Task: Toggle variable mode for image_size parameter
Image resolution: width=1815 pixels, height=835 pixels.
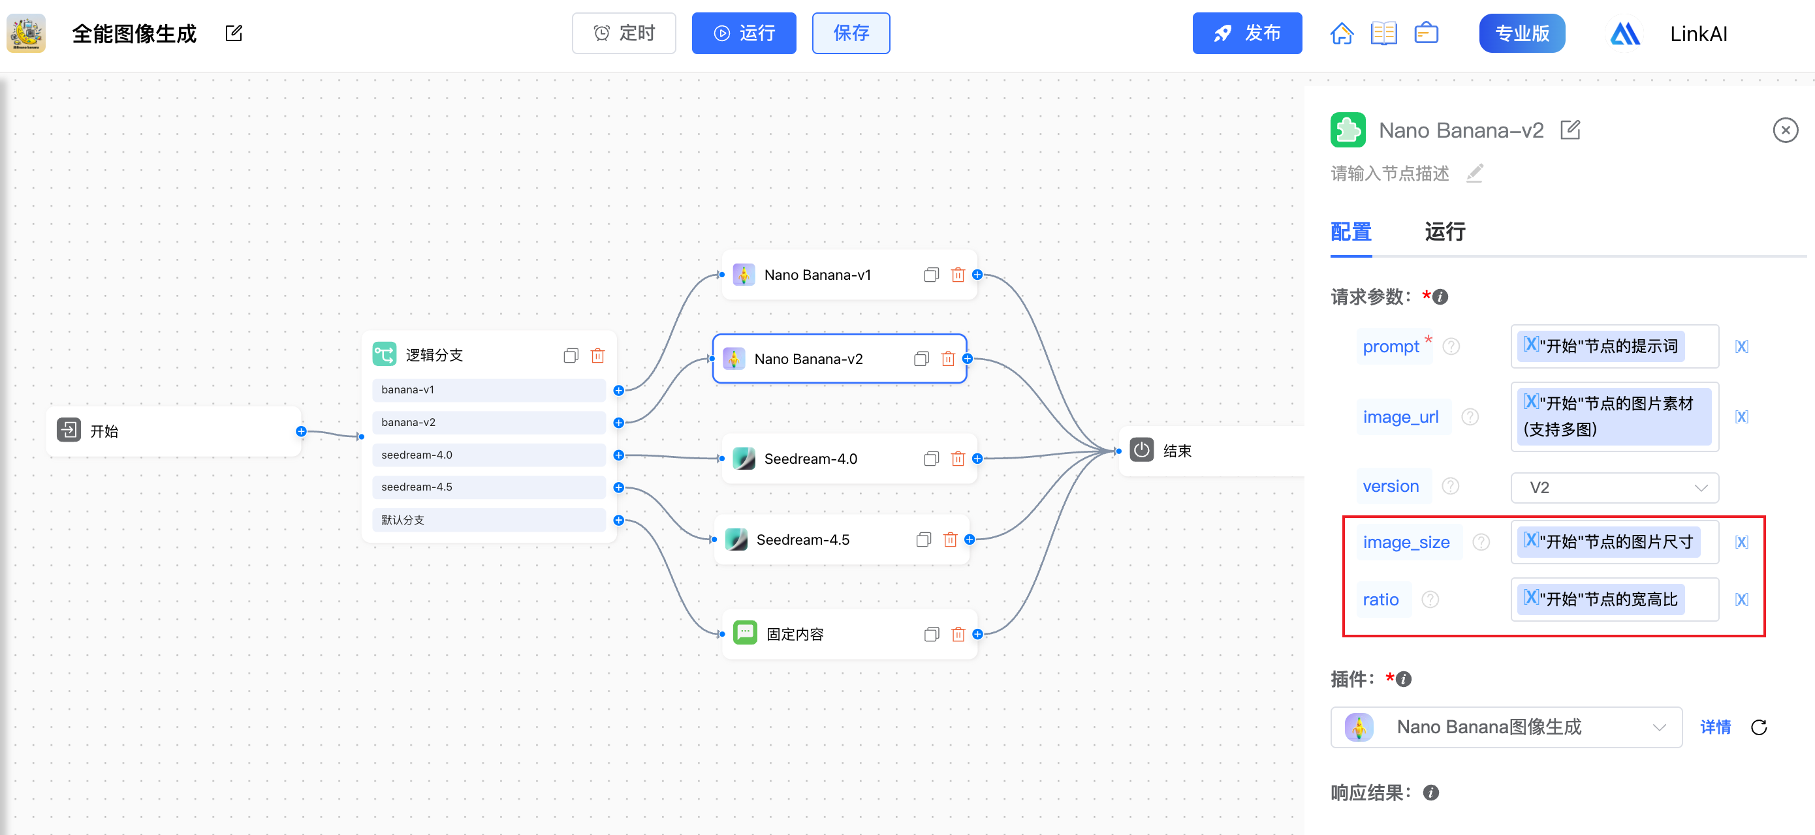Action: click(1741, 542)
